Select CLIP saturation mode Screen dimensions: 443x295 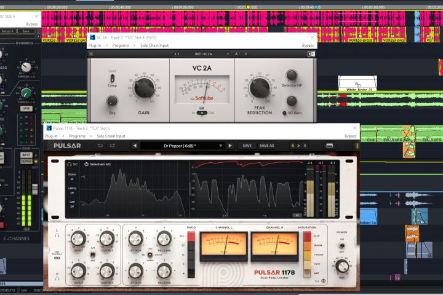point(307,236)
